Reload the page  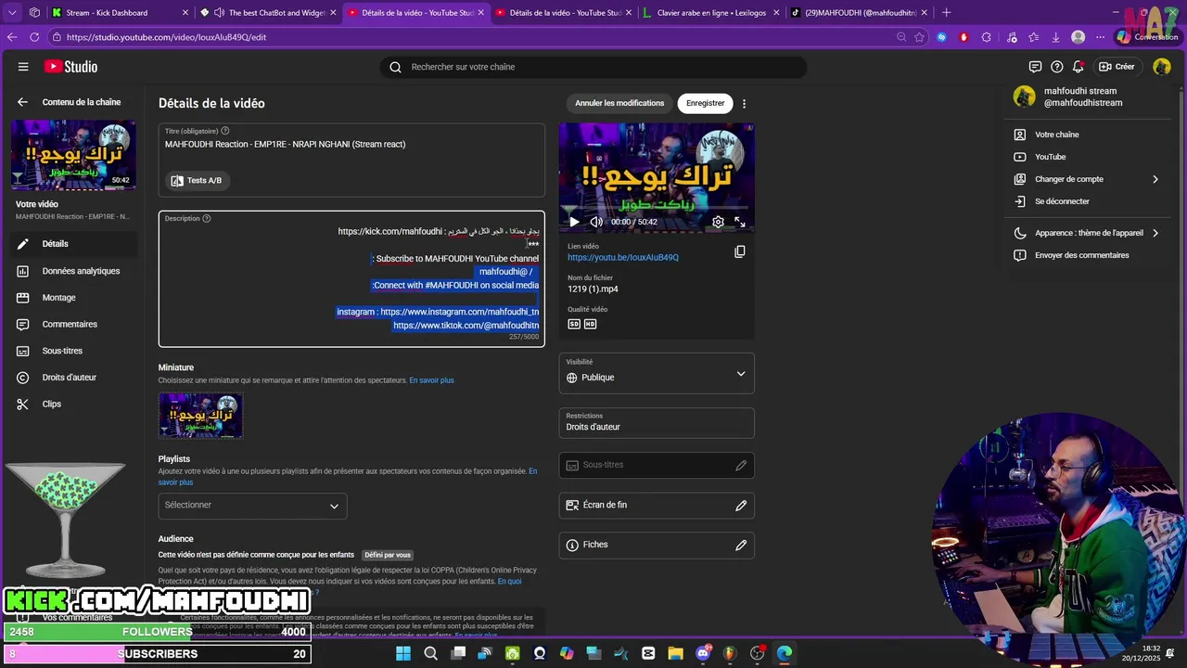[x=34, y=37]
